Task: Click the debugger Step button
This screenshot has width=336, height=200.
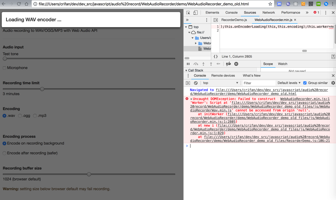Action: (x=218, y=64)
